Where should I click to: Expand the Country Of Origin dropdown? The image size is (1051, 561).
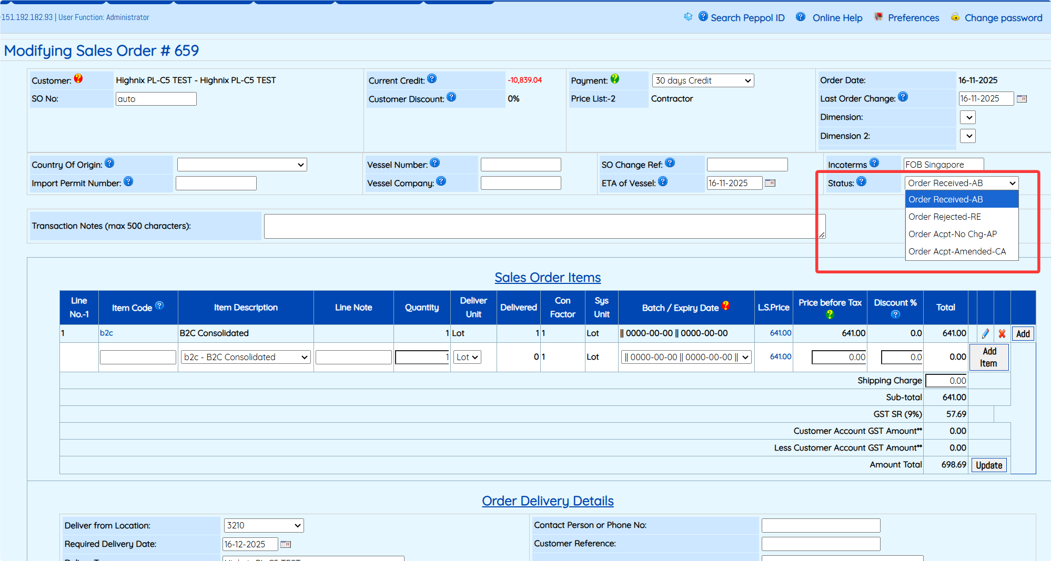242,165
